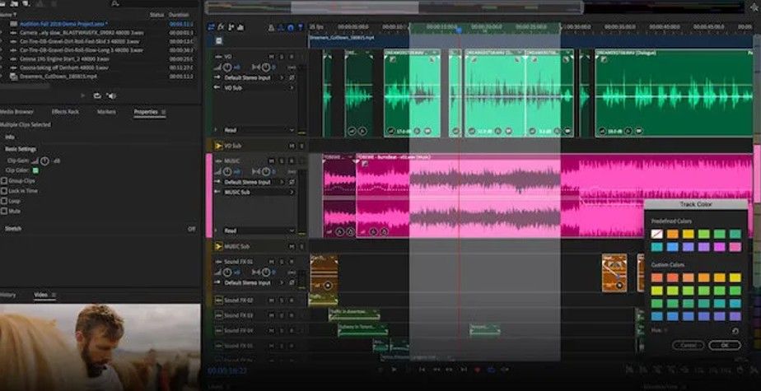Image resolution: width=761 pixels, height=391 pixels.
Task: Solo the MUSIC track (S button)
Action: point(281,161)
